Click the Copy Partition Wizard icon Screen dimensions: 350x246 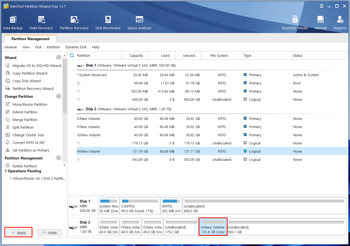(8, 73)
